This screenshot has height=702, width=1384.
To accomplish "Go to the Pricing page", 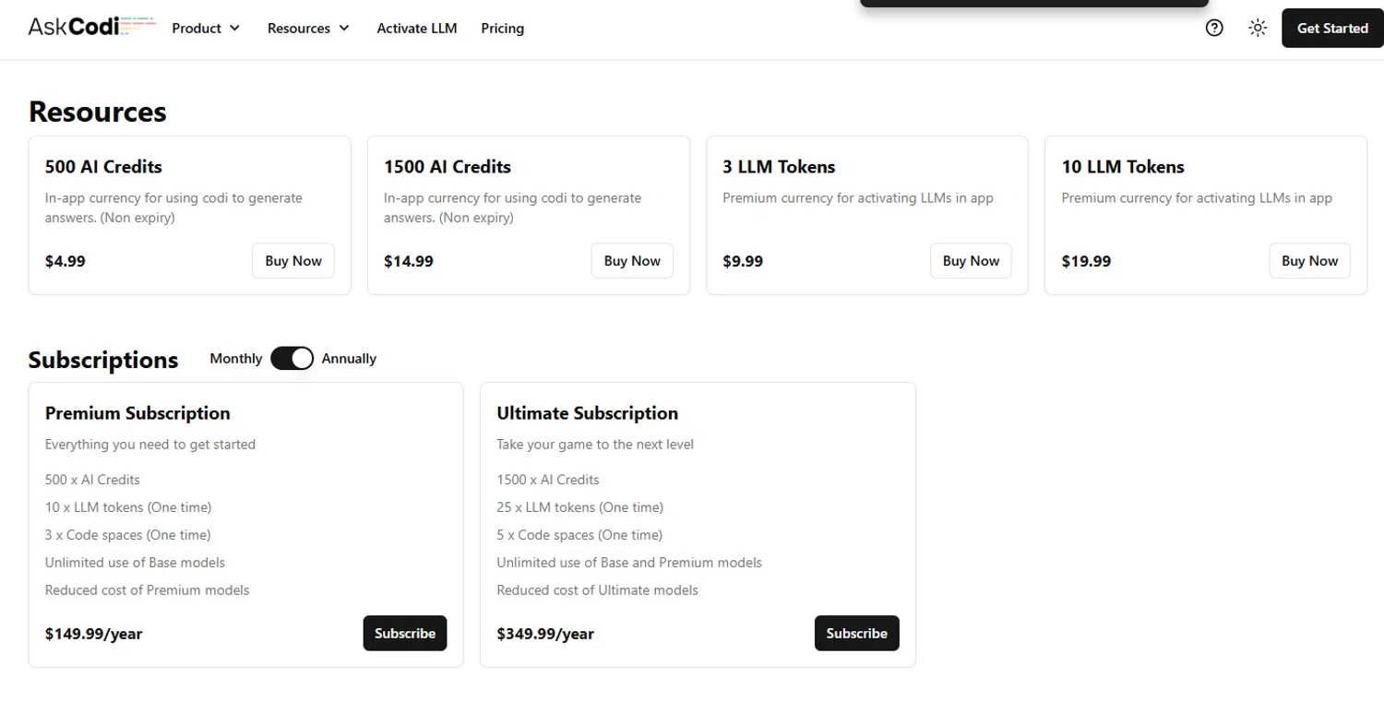I will (x=503, y=28).
